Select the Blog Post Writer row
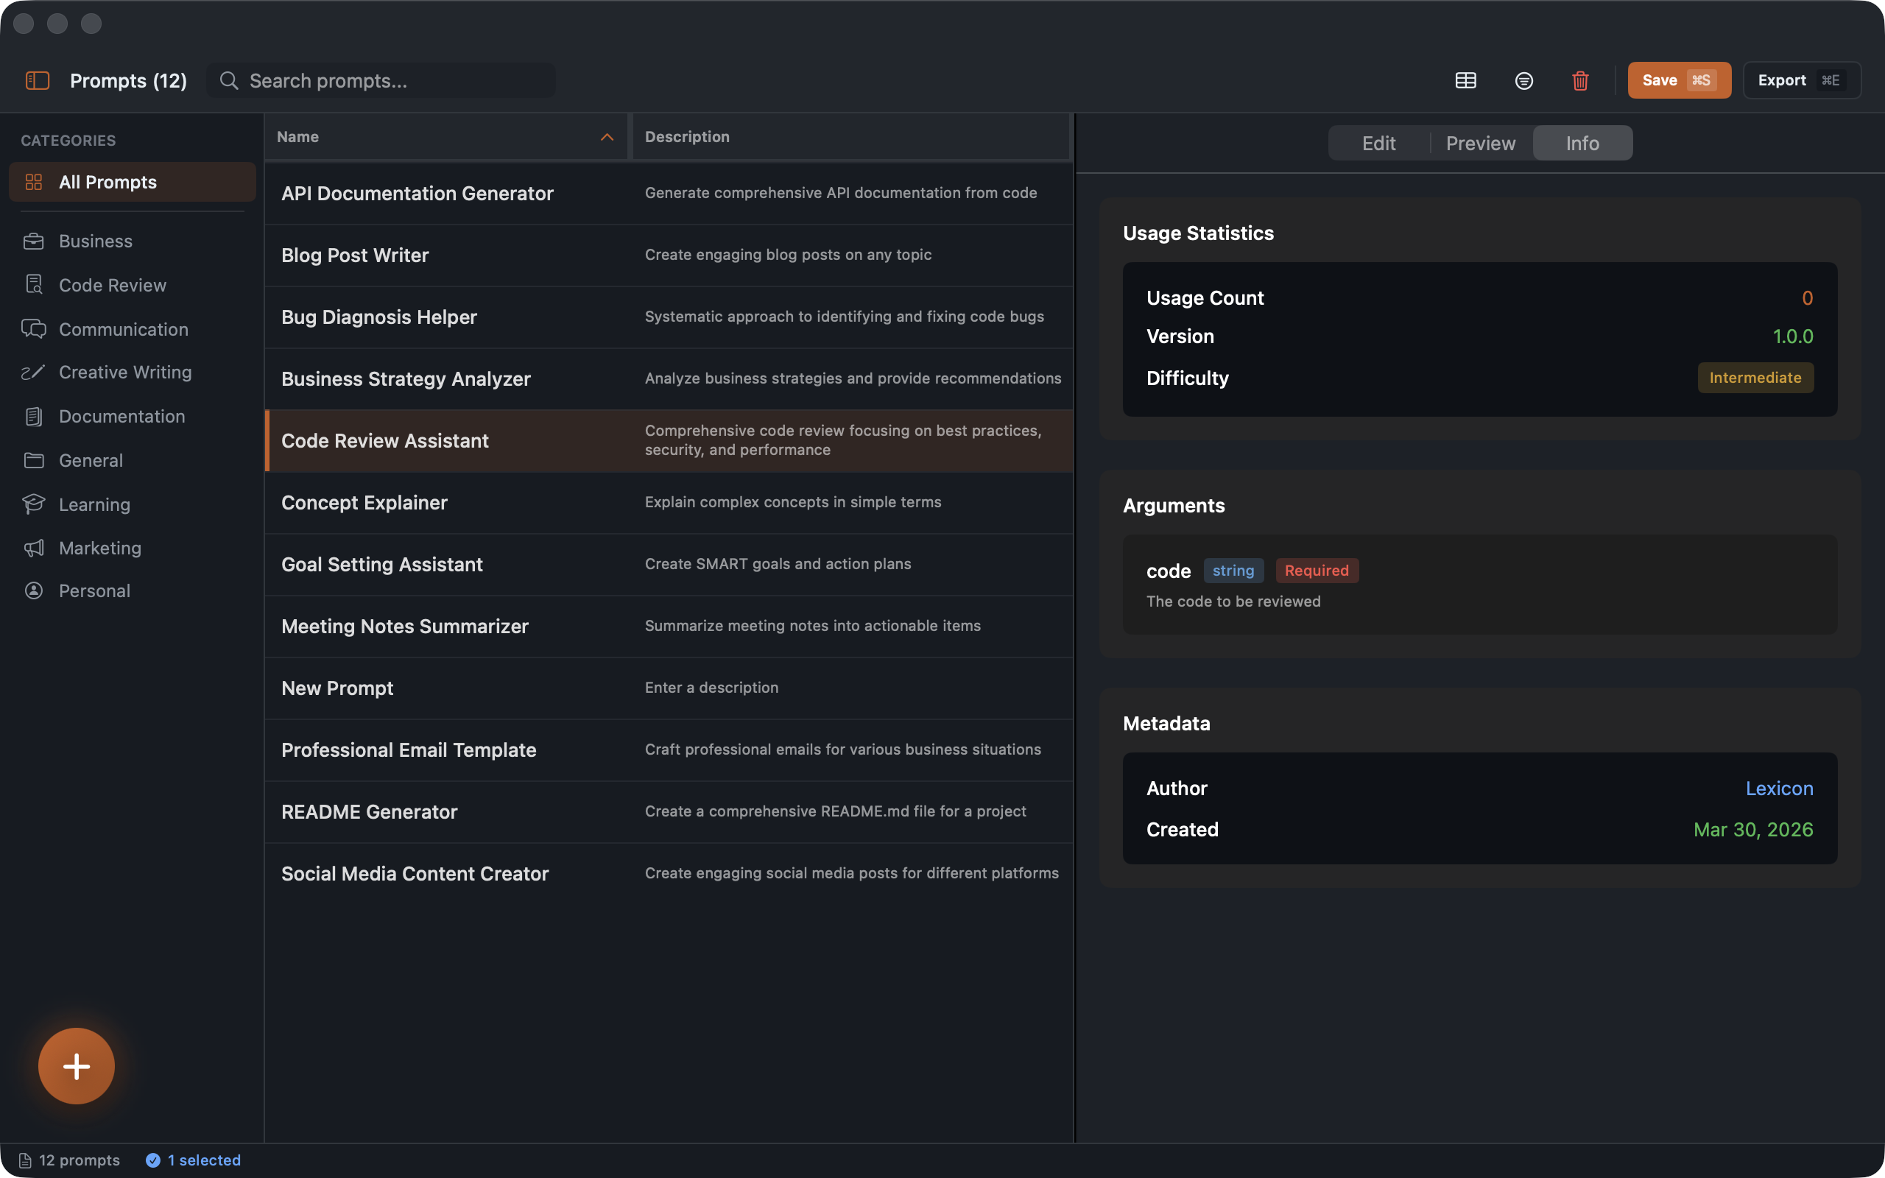 (669, 255)
